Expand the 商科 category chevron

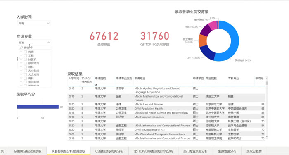click(21, 78)
